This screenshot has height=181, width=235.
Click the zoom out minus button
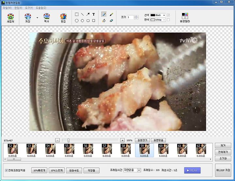pos(57,140)
